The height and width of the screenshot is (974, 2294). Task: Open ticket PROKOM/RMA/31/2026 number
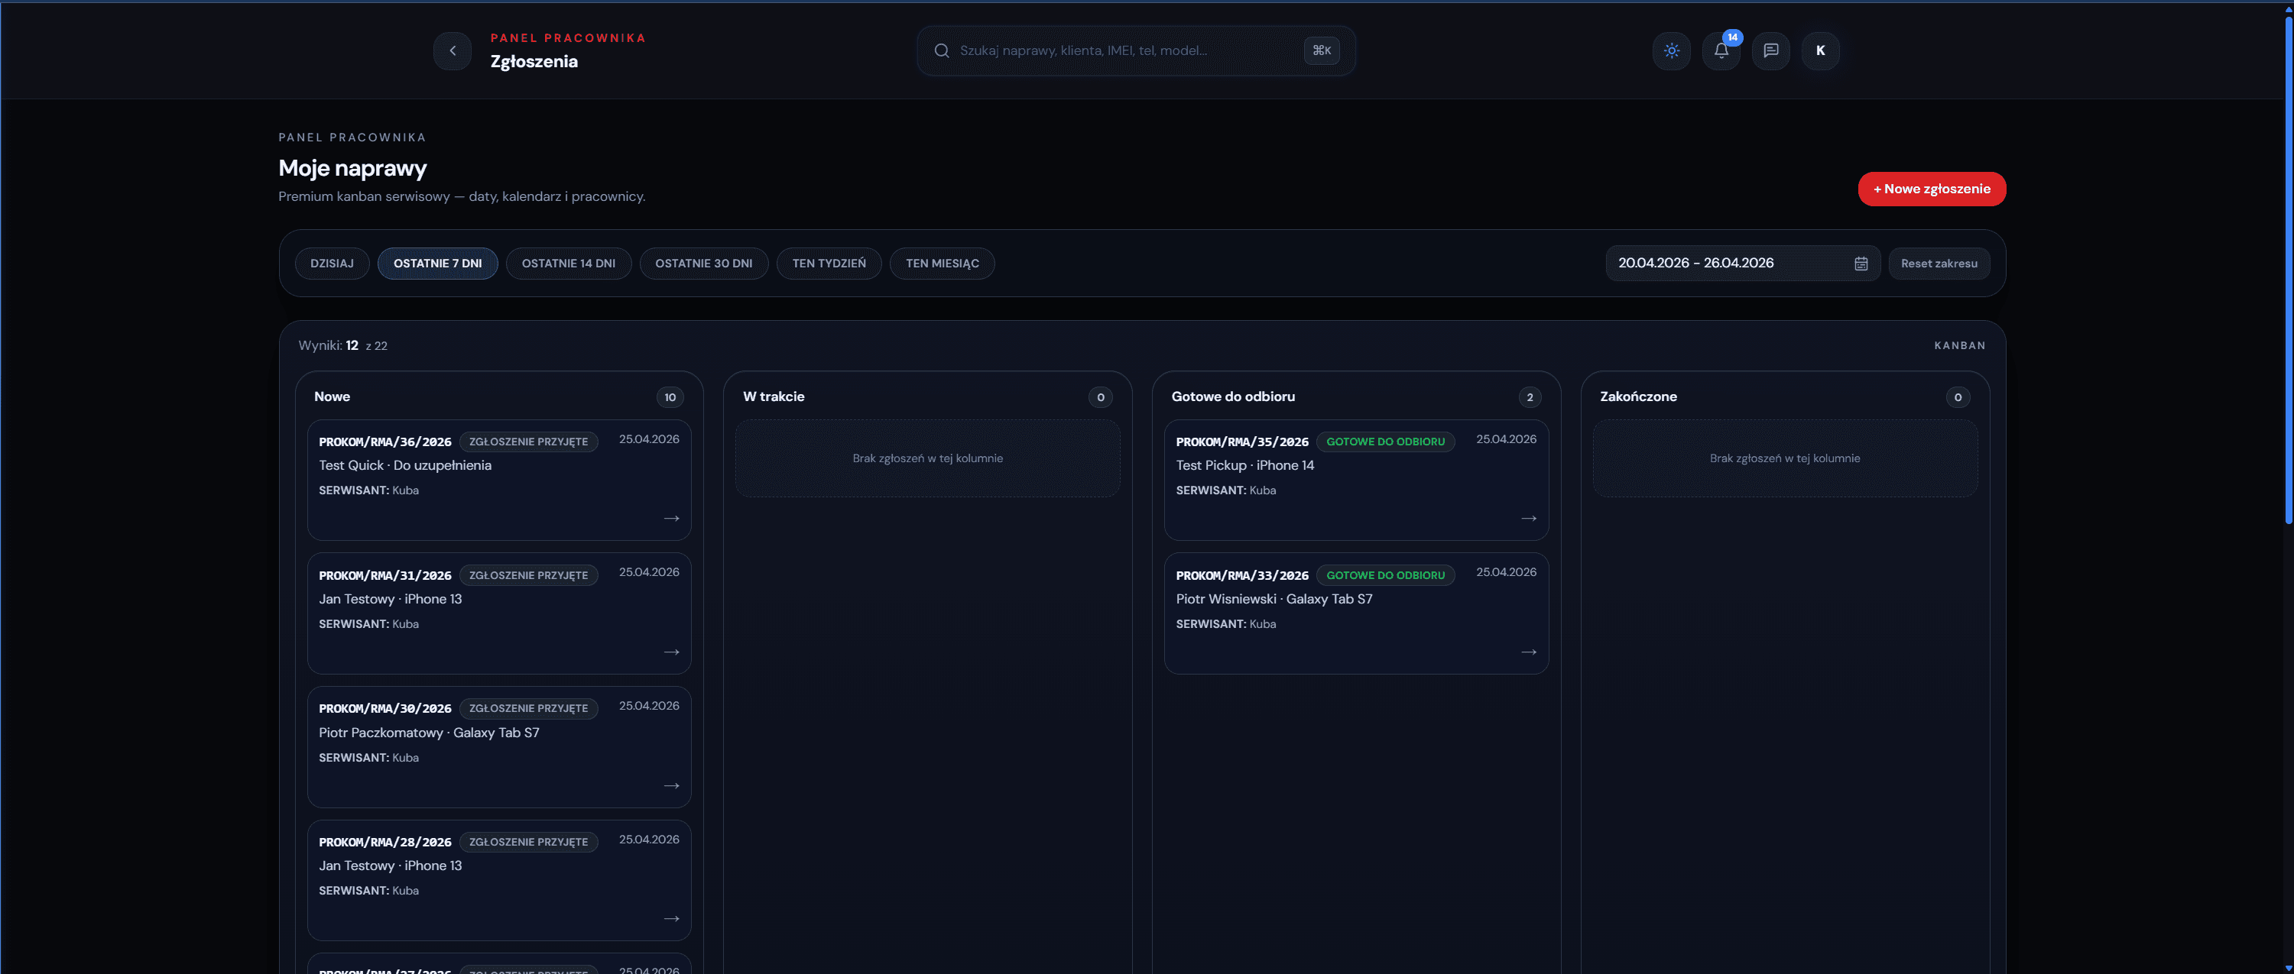tap(384, 575)
